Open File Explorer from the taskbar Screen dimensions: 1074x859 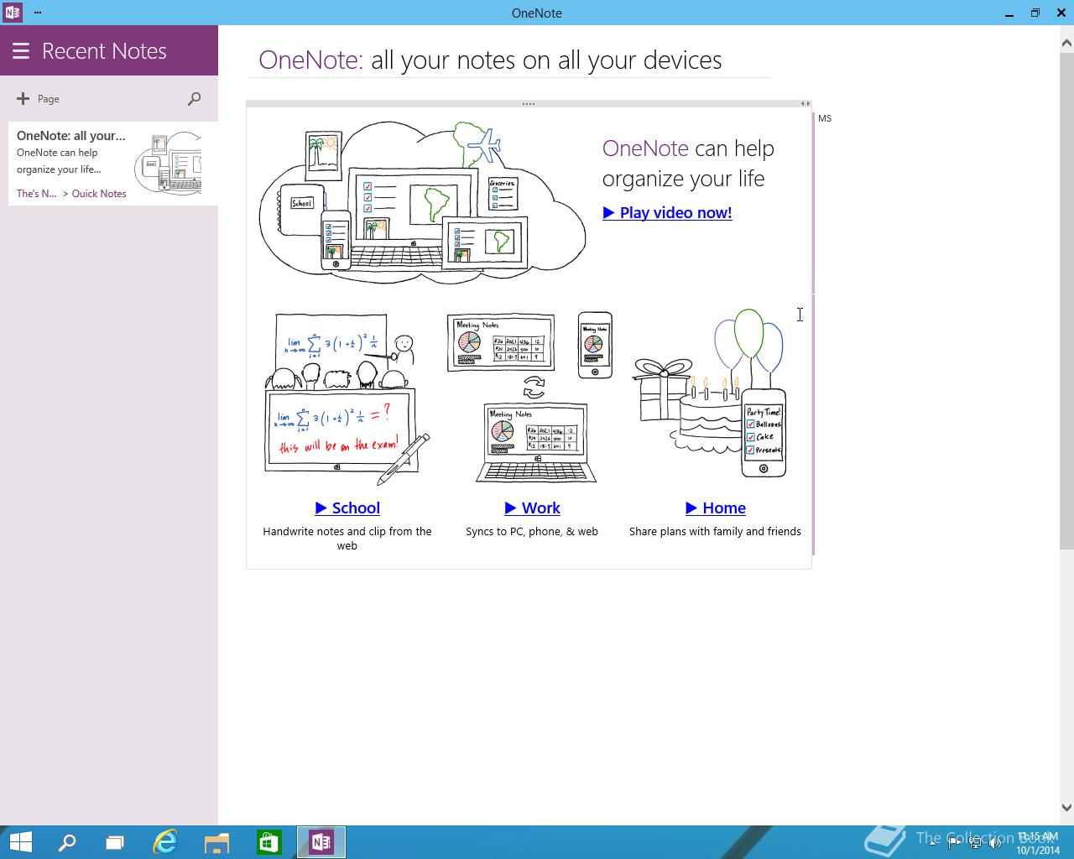(x=216, y=842)
